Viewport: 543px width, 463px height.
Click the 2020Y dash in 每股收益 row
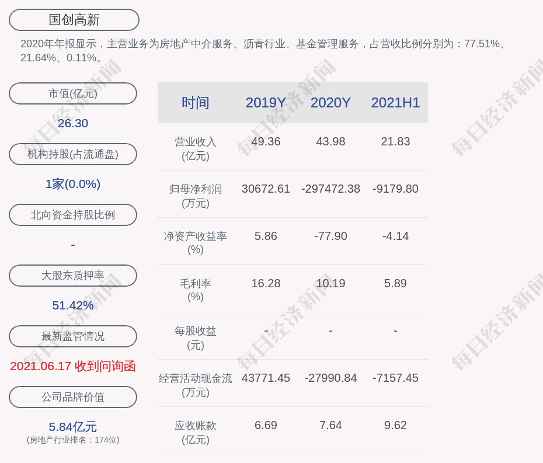tap(330, 332)
